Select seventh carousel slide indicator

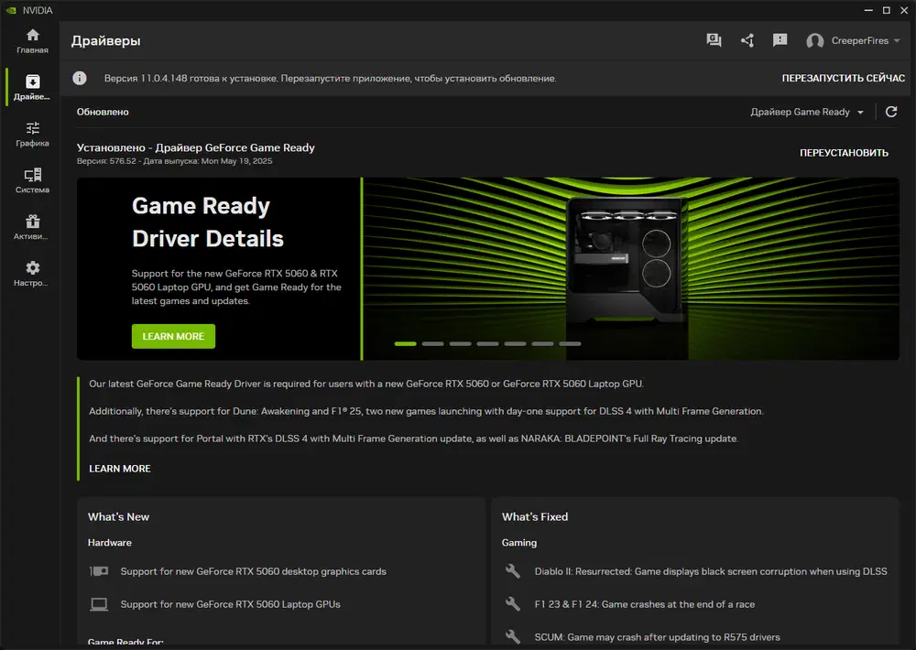click(570, 344)
